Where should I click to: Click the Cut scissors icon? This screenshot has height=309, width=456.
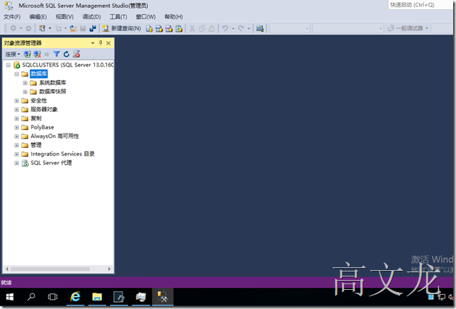(192, 28)
